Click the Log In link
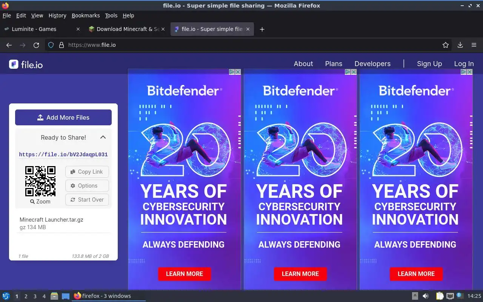This screenshot has height=302, width=483. 464,64
